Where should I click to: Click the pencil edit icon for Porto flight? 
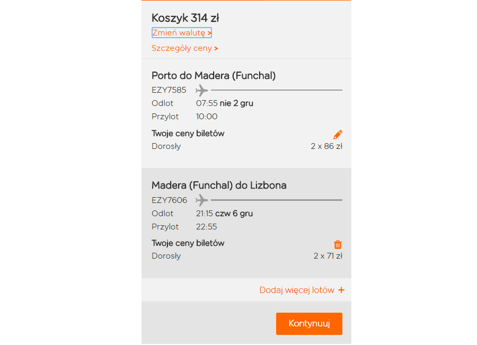click(338, 134)
